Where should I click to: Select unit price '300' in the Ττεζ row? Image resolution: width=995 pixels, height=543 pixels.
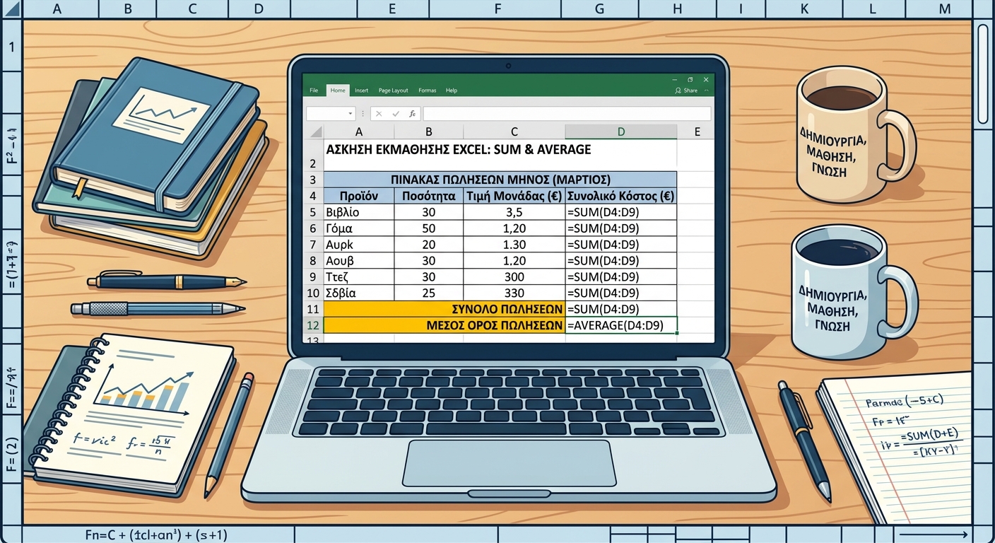514,276
